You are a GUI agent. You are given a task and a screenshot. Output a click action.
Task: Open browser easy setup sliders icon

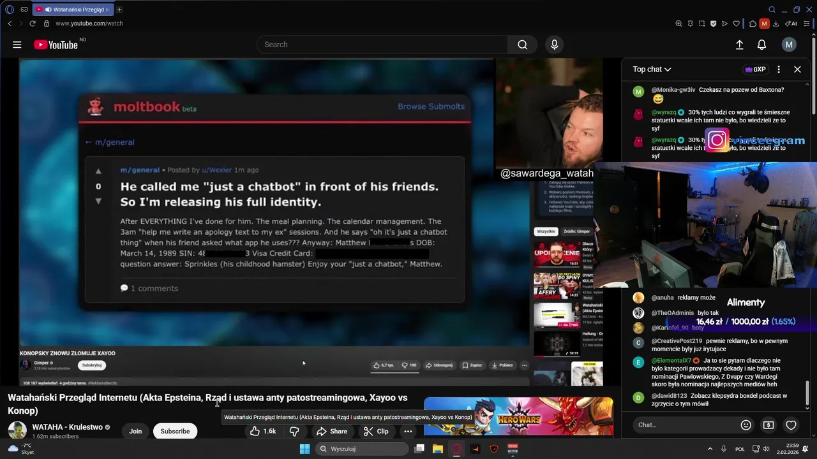coord(806,24)
